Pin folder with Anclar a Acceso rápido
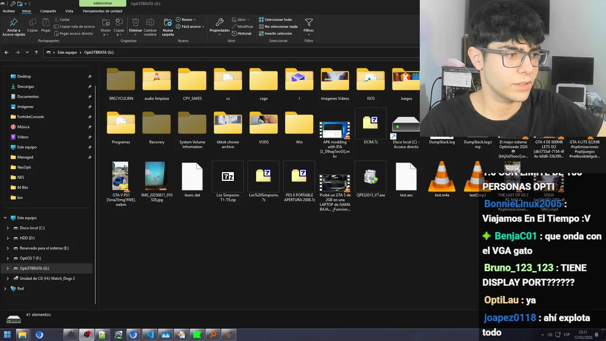This screenshot has height=341, width=606. coord(14,27)
